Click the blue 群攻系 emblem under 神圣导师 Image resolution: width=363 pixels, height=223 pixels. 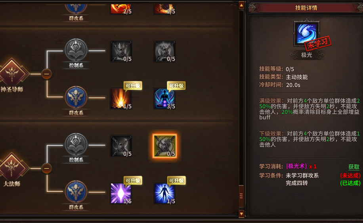[76, 97]
